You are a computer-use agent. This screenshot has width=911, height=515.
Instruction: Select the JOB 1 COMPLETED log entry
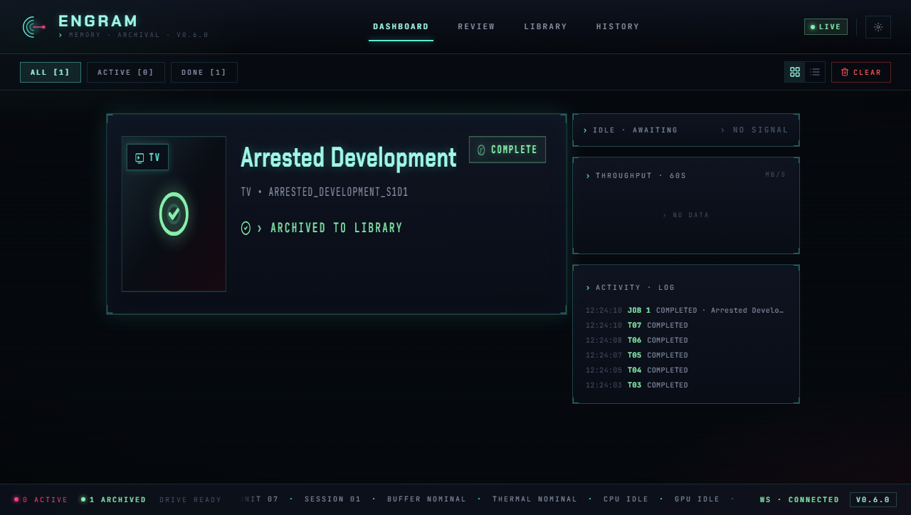(x=685, y=311)
